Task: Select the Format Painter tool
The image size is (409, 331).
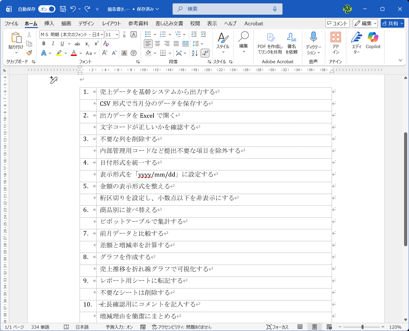Action: point(29,53)
